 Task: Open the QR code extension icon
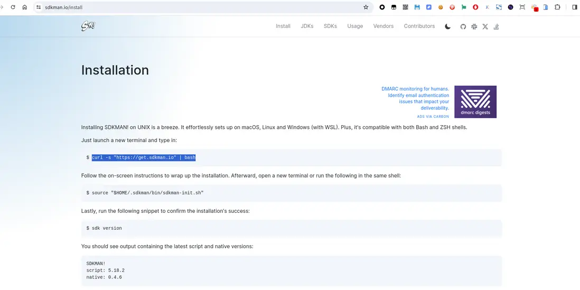405,7
